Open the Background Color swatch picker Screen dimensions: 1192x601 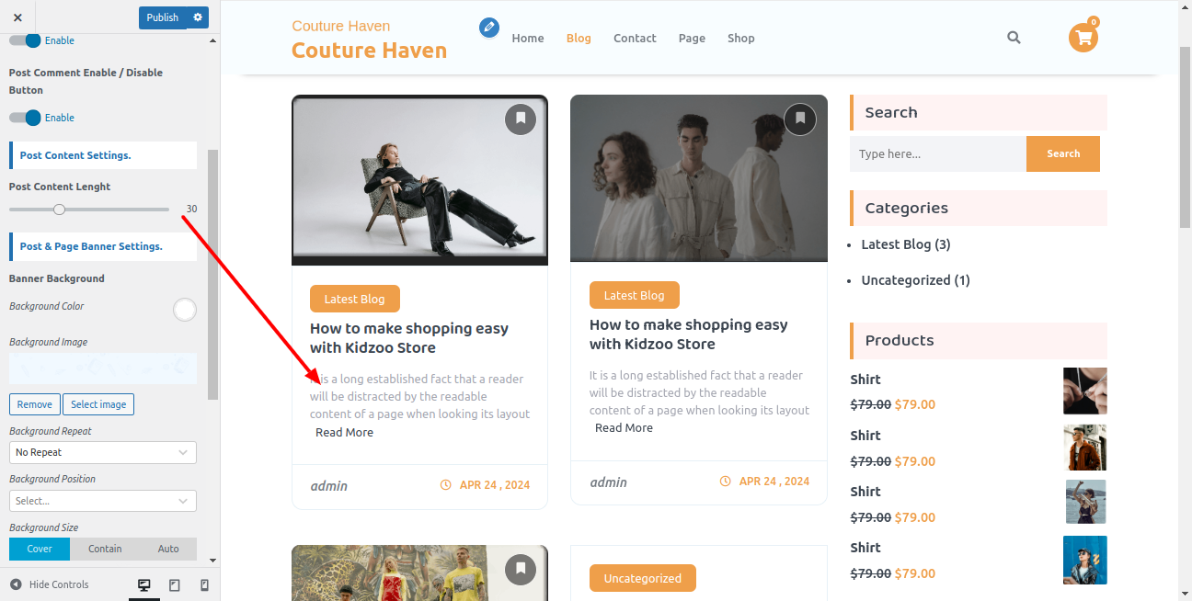(x=185, y=310)
